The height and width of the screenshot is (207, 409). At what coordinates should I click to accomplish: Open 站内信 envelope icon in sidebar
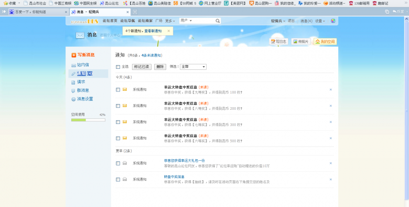tap(73, 65)
